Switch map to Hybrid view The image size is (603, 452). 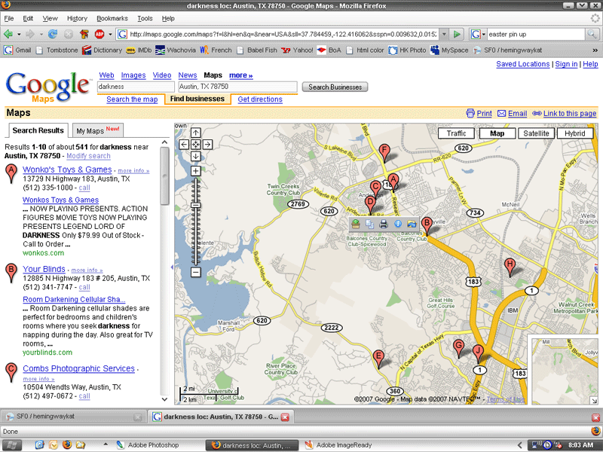tap(575, 133)
